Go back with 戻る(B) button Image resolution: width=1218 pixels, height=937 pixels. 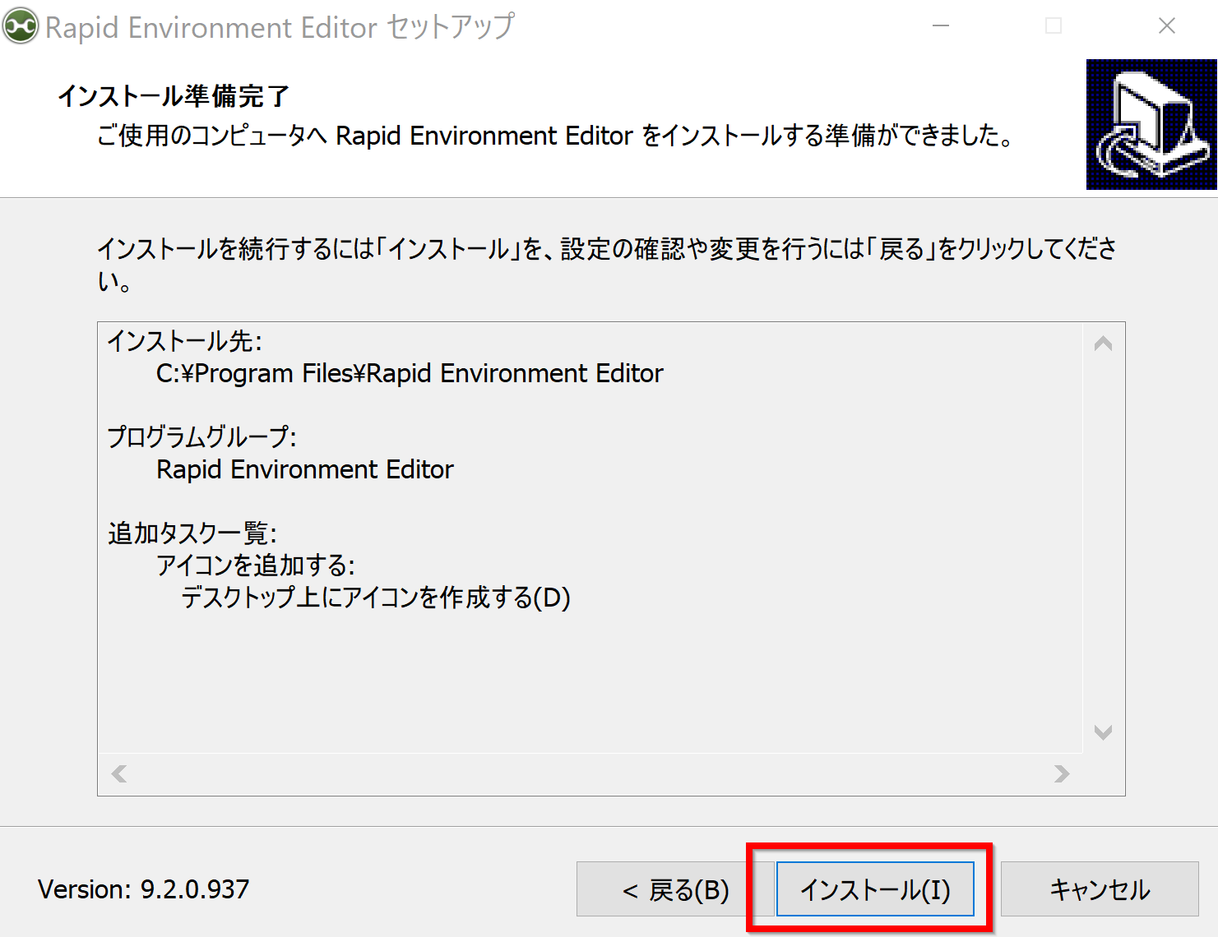[x=675, y=889]
